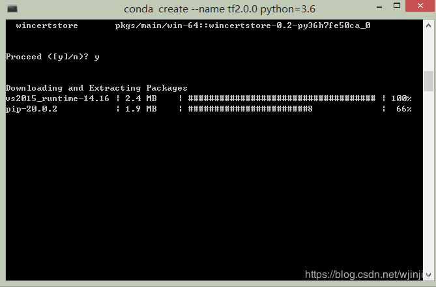This screenshot has width=436, height=287.
Task: Minimize the conda console window
Action: (379, 7)
